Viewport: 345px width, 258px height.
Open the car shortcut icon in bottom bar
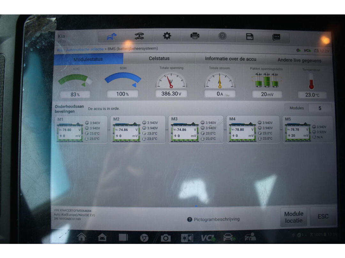(229, 238)
